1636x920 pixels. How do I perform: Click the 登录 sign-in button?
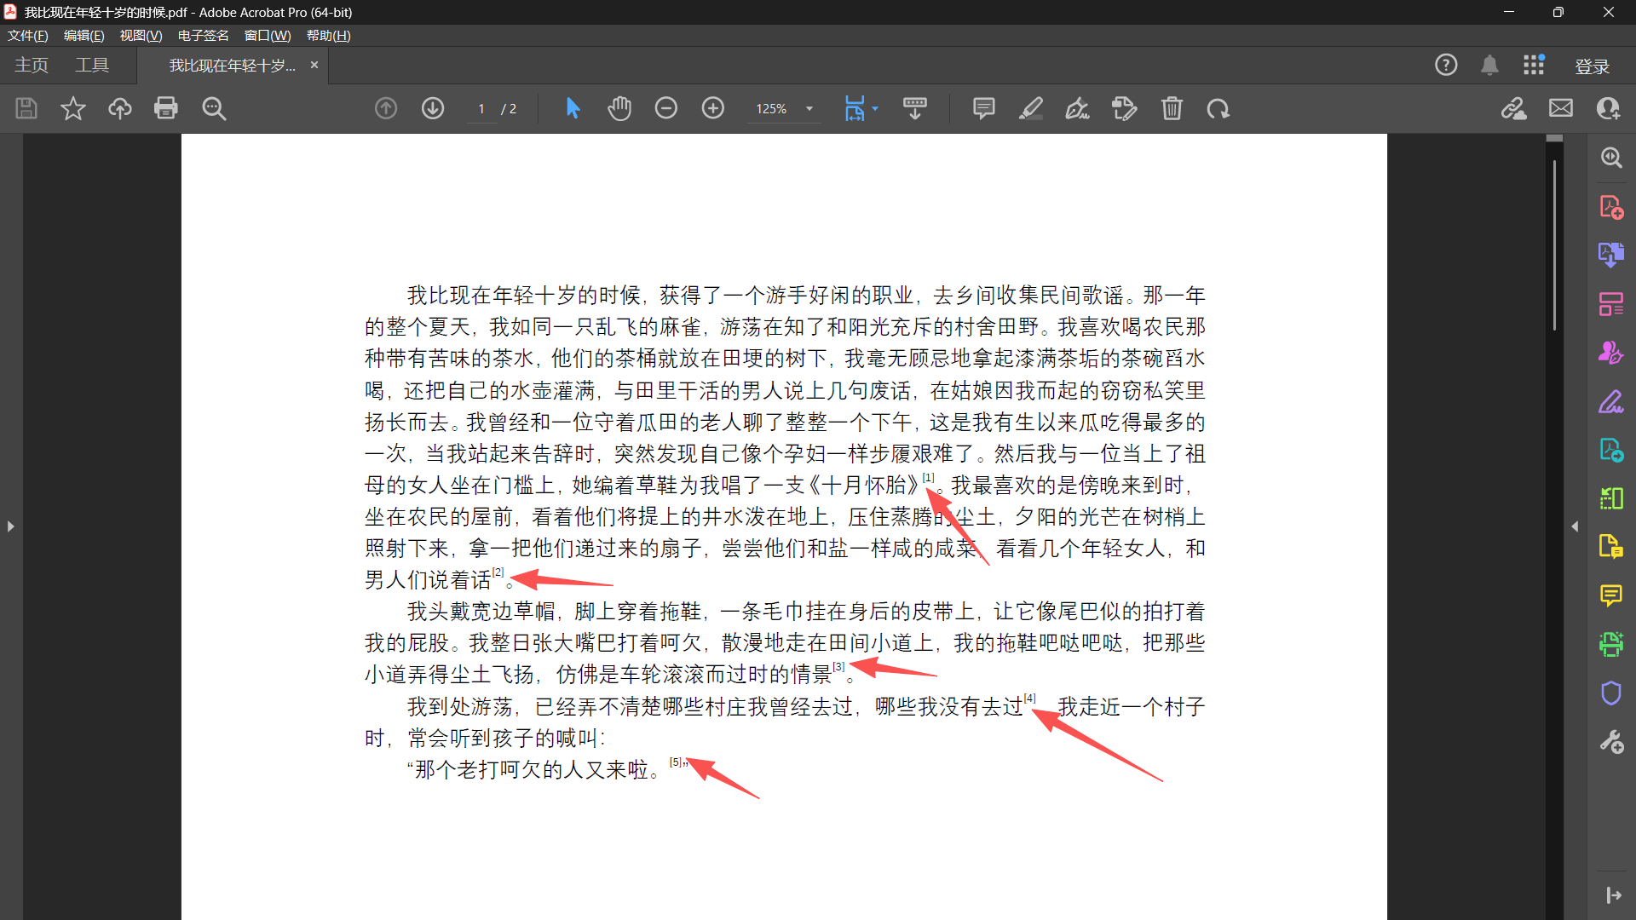point(1592,66)
